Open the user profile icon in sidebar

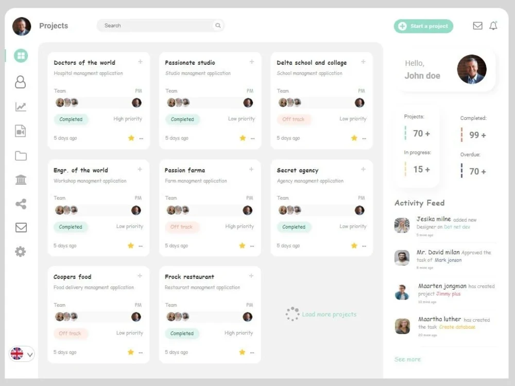[x=21, y=82]
